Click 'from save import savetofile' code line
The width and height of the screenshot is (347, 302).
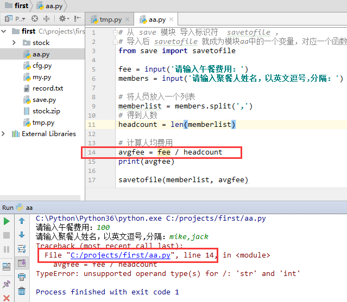tap(177, 51)
